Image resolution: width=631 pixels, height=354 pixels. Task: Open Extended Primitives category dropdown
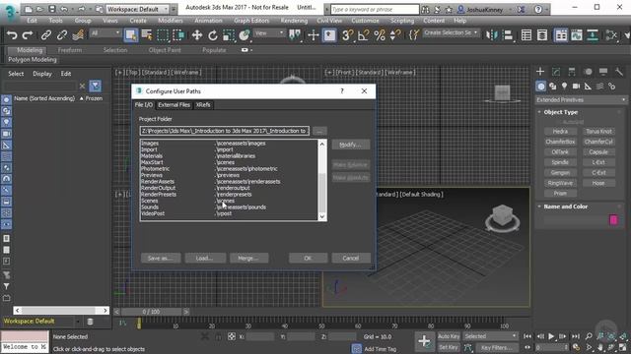pyautogui.click(x=581, y=99)
